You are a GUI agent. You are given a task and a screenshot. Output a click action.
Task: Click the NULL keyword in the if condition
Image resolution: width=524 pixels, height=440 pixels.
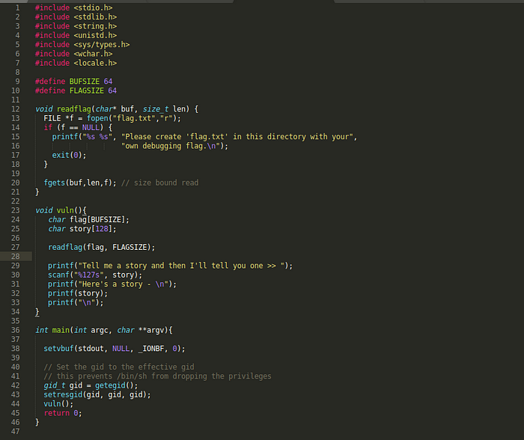point(91,127)
